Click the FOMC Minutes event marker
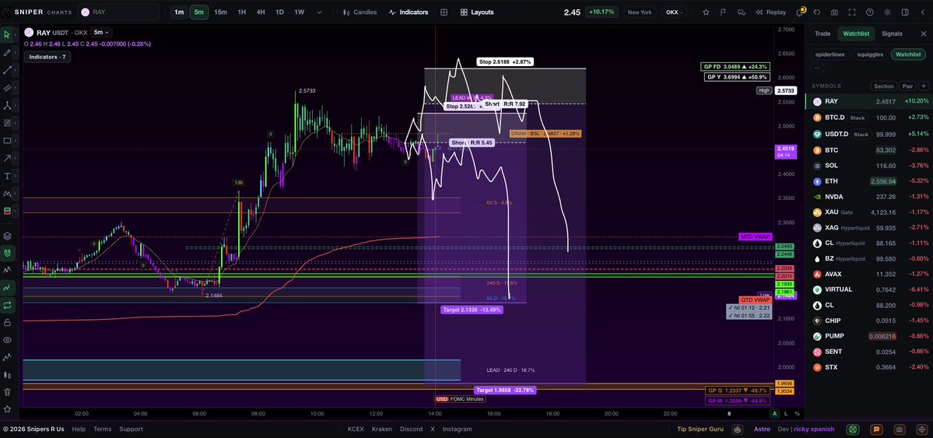Screen dimensions: 933x438 459,399
